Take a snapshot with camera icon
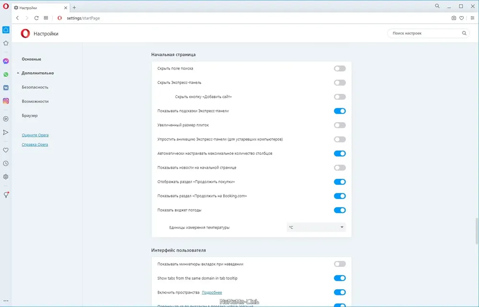479x307 pixels. [454, 18]
